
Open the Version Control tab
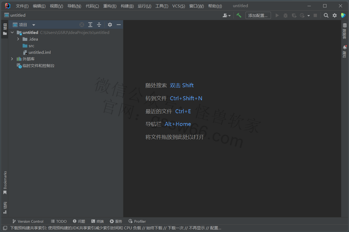pyautogui.click(x=28, y=221)
